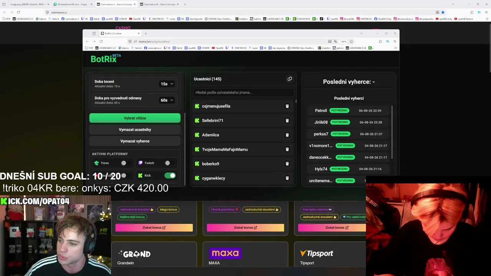Click the starred bookmark icon in background browser
The image size is (491, 276).
point(443,12)
